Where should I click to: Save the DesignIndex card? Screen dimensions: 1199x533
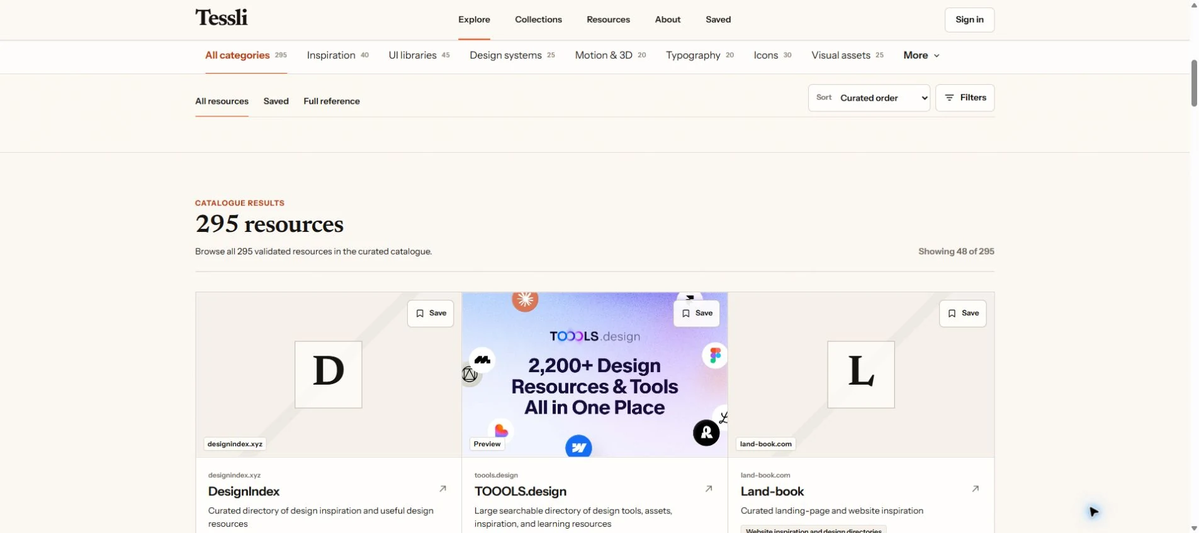(x=431, y=313)
